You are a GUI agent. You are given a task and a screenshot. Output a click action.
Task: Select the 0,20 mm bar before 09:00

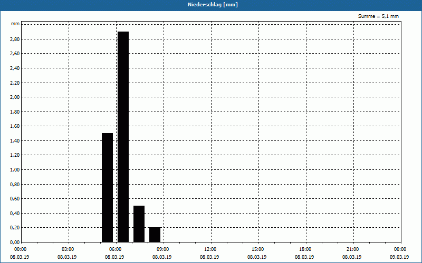[155, 235]
